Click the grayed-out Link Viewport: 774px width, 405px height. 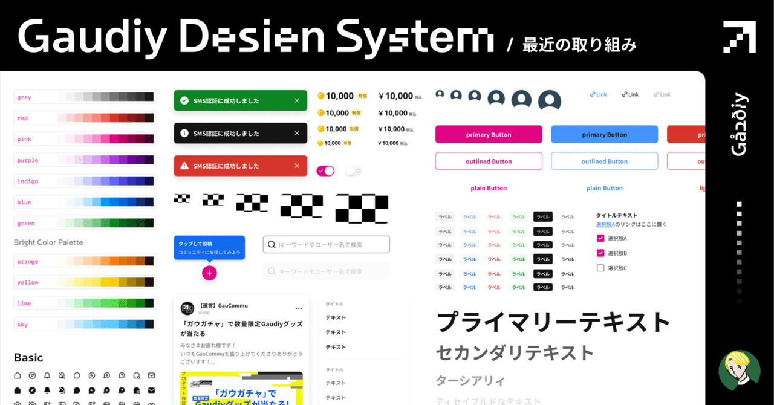[x=662, y=94]
